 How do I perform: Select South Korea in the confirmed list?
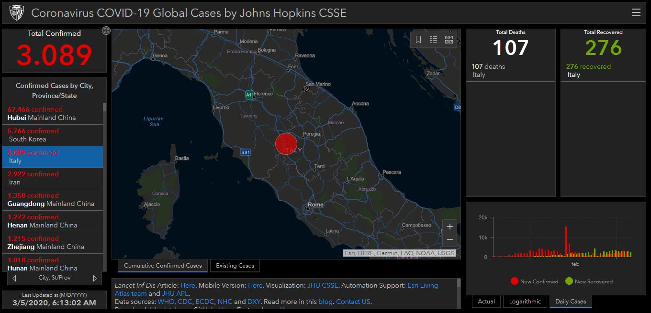pos(53,135)
